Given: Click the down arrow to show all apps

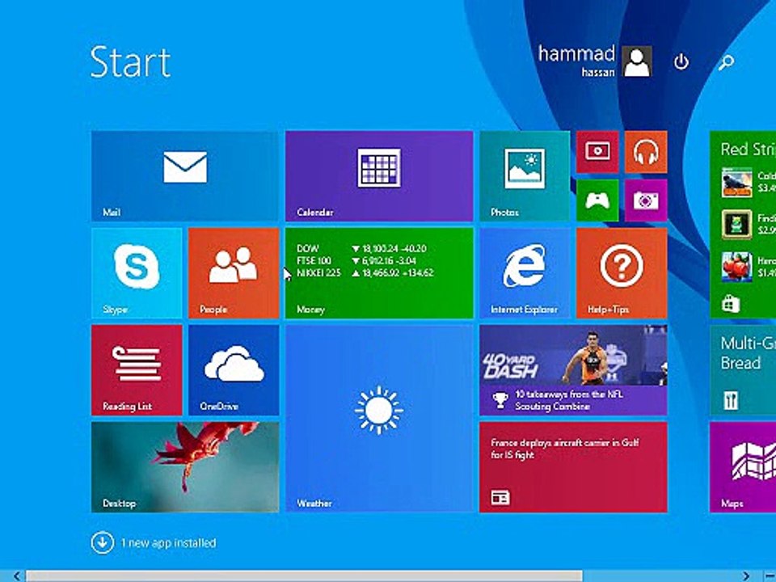Looking at the screenshot, I should click(103, 542).
